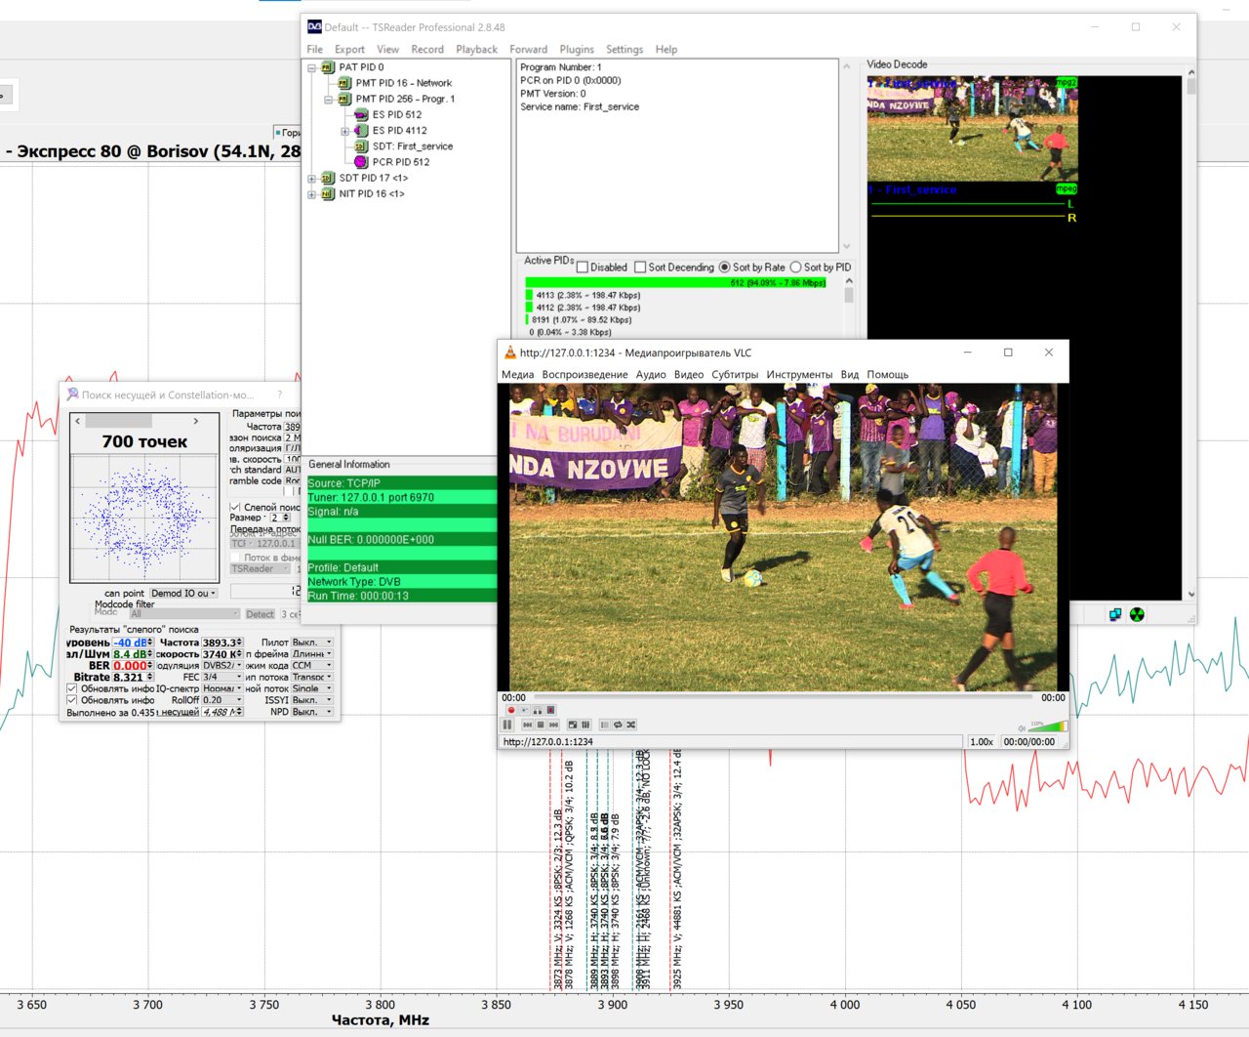Expand the ES PID 4112 tree node
The height and width of the screenshot is (1037, 1249).
coord(344,131)
